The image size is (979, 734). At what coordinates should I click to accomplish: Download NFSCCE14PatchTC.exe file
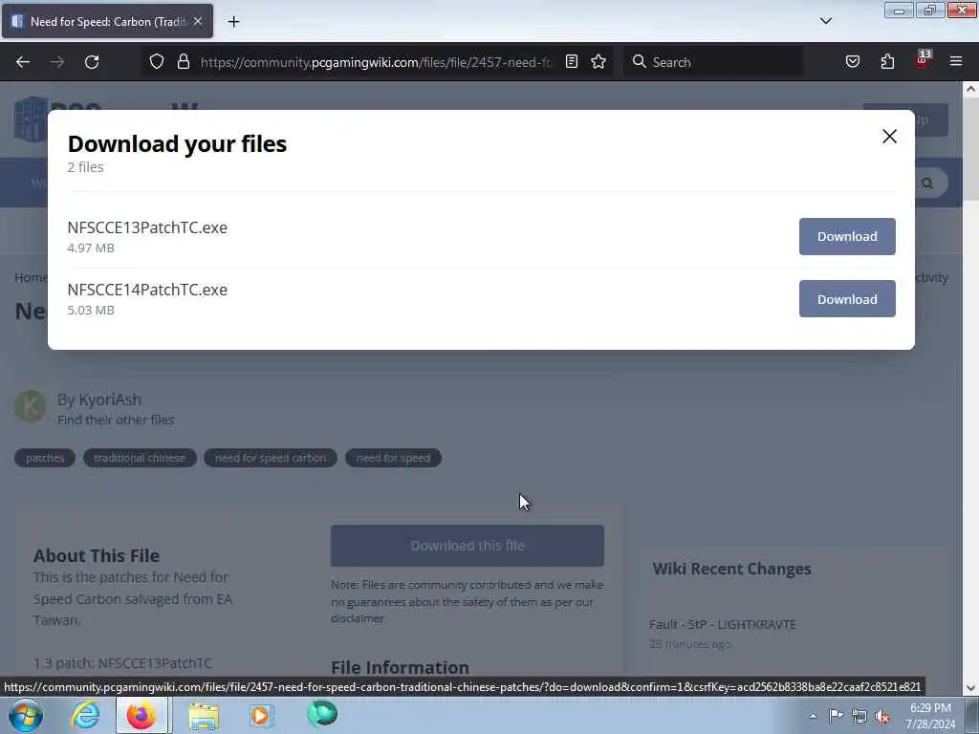click(x=847, y=299)
